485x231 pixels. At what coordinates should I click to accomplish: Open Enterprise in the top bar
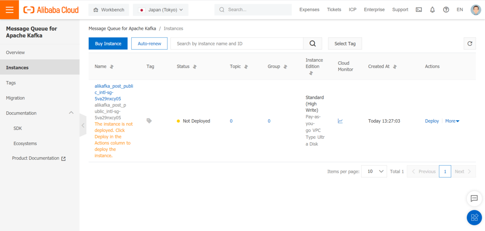coord(374,10)
